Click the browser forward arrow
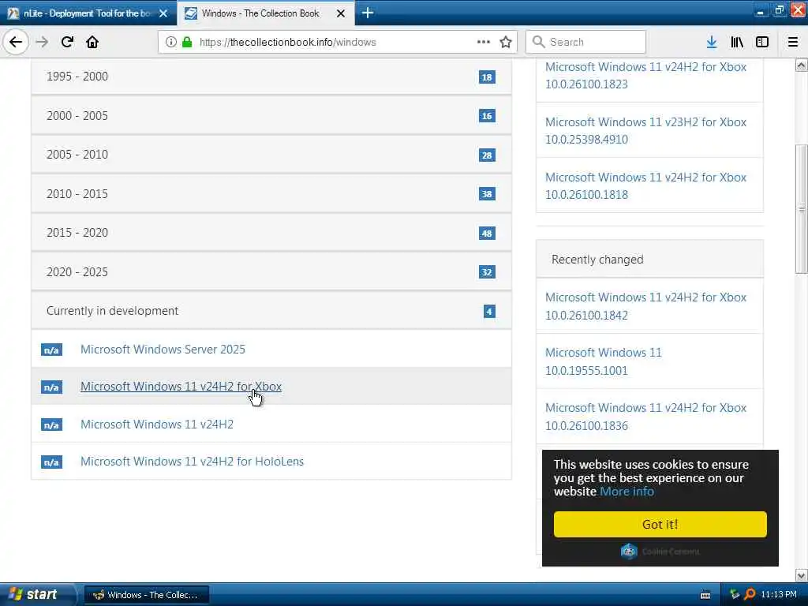Viewport: 808px width, 606px height. tap(42, 42)
